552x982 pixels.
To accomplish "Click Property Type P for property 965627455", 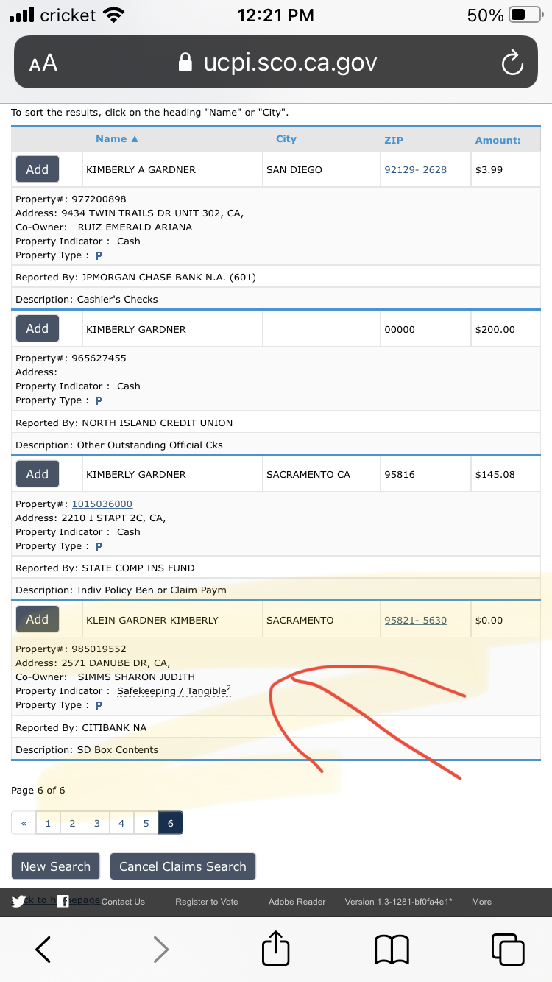I will (x=99, y=400).
